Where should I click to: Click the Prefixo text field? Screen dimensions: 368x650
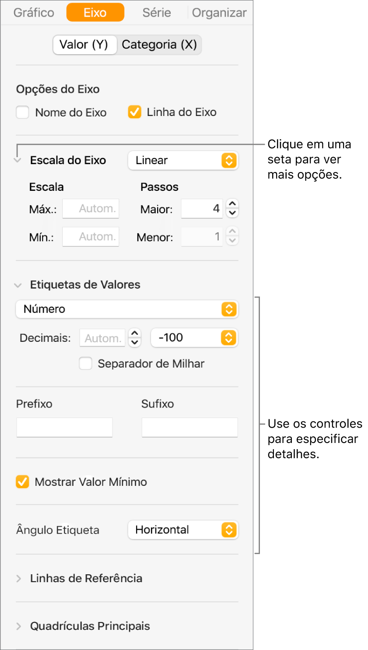(64, 427)
